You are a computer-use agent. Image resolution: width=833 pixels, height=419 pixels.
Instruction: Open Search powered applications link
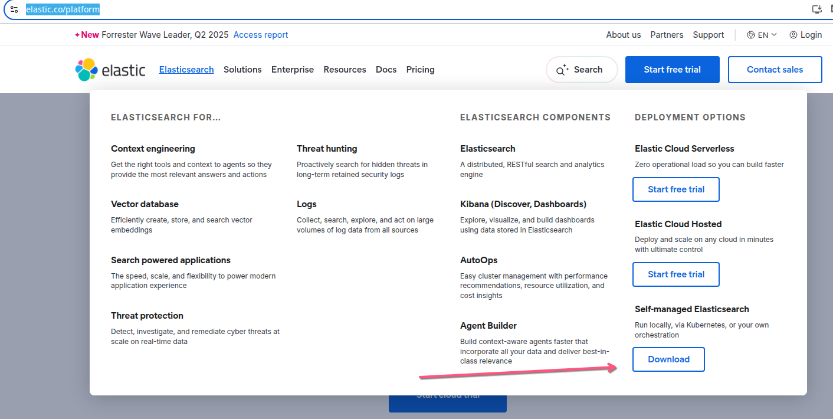click(x=170, y=260)
